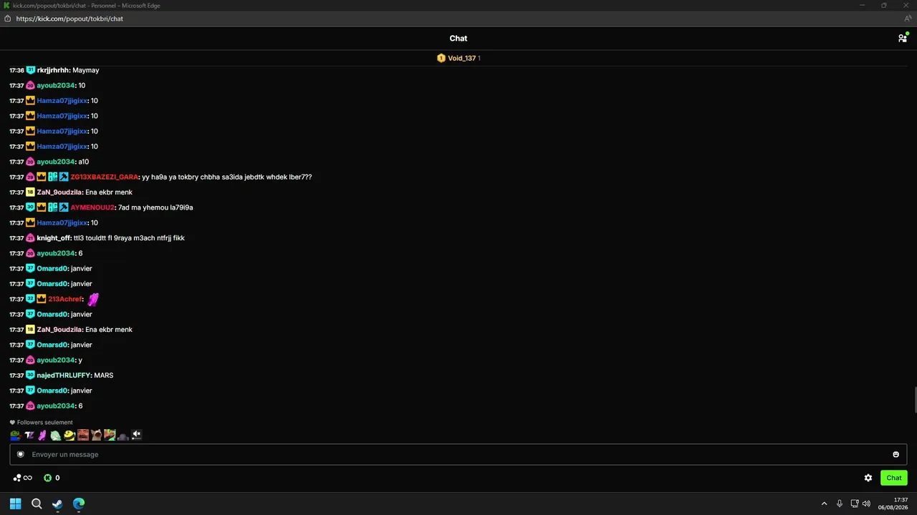Insert the laughing mustache man emote

point(83,435)
